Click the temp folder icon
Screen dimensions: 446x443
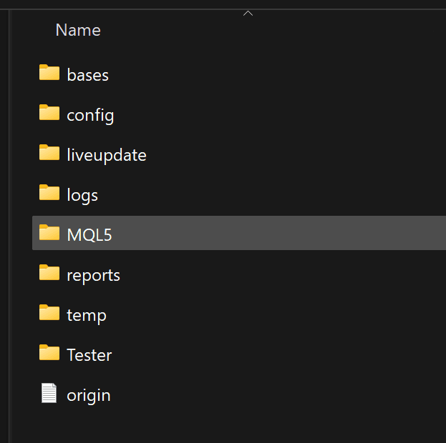click(49, 313)
